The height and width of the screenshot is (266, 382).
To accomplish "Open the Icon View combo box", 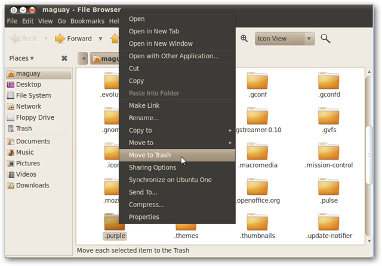I will tap(285, 39).
